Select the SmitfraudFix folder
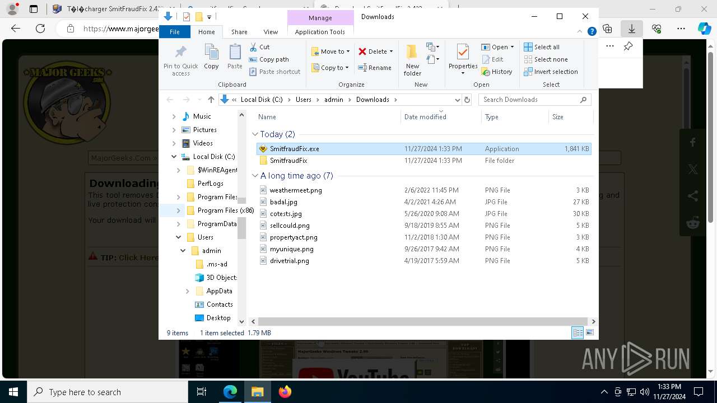The height and width of the screenshot is (403, 717). 423,161
